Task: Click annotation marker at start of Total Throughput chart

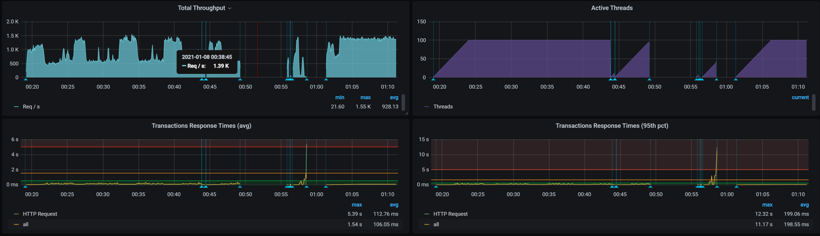Action: tap(25, 79)
